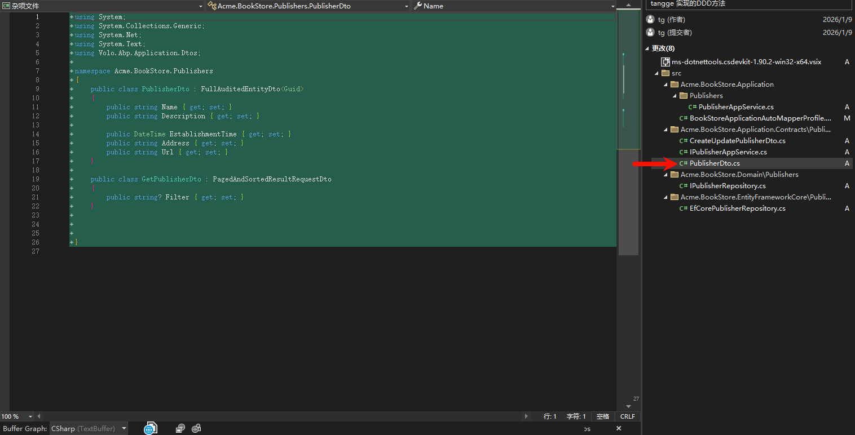Click the C# icon of IPublisherRepository.cs
Image resolution: width=855 pixels, height=435 pixels.
(x=684, y=186)
